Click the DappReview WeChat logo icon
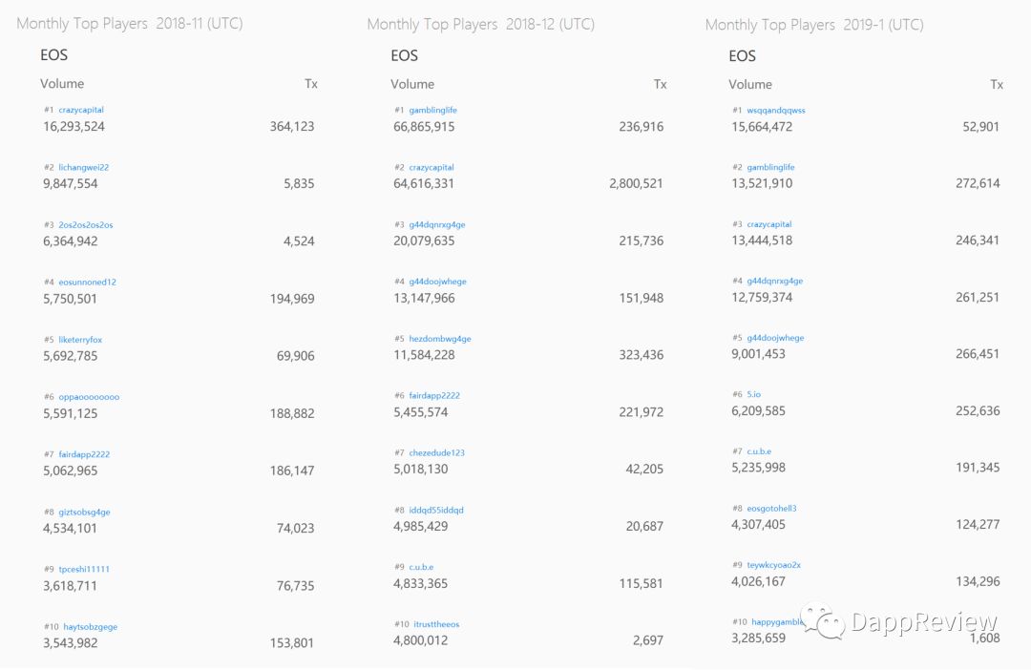 [x=823, y=620]
